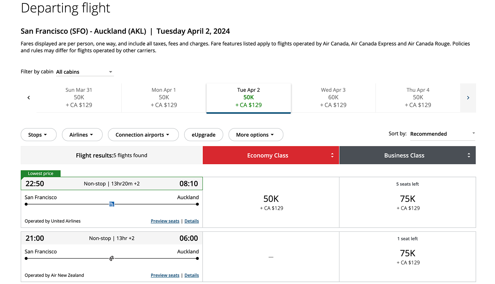Switch to the Sun Mar 31 date tab
This screenshot has height=284, width=495.
tap(79, 97)
